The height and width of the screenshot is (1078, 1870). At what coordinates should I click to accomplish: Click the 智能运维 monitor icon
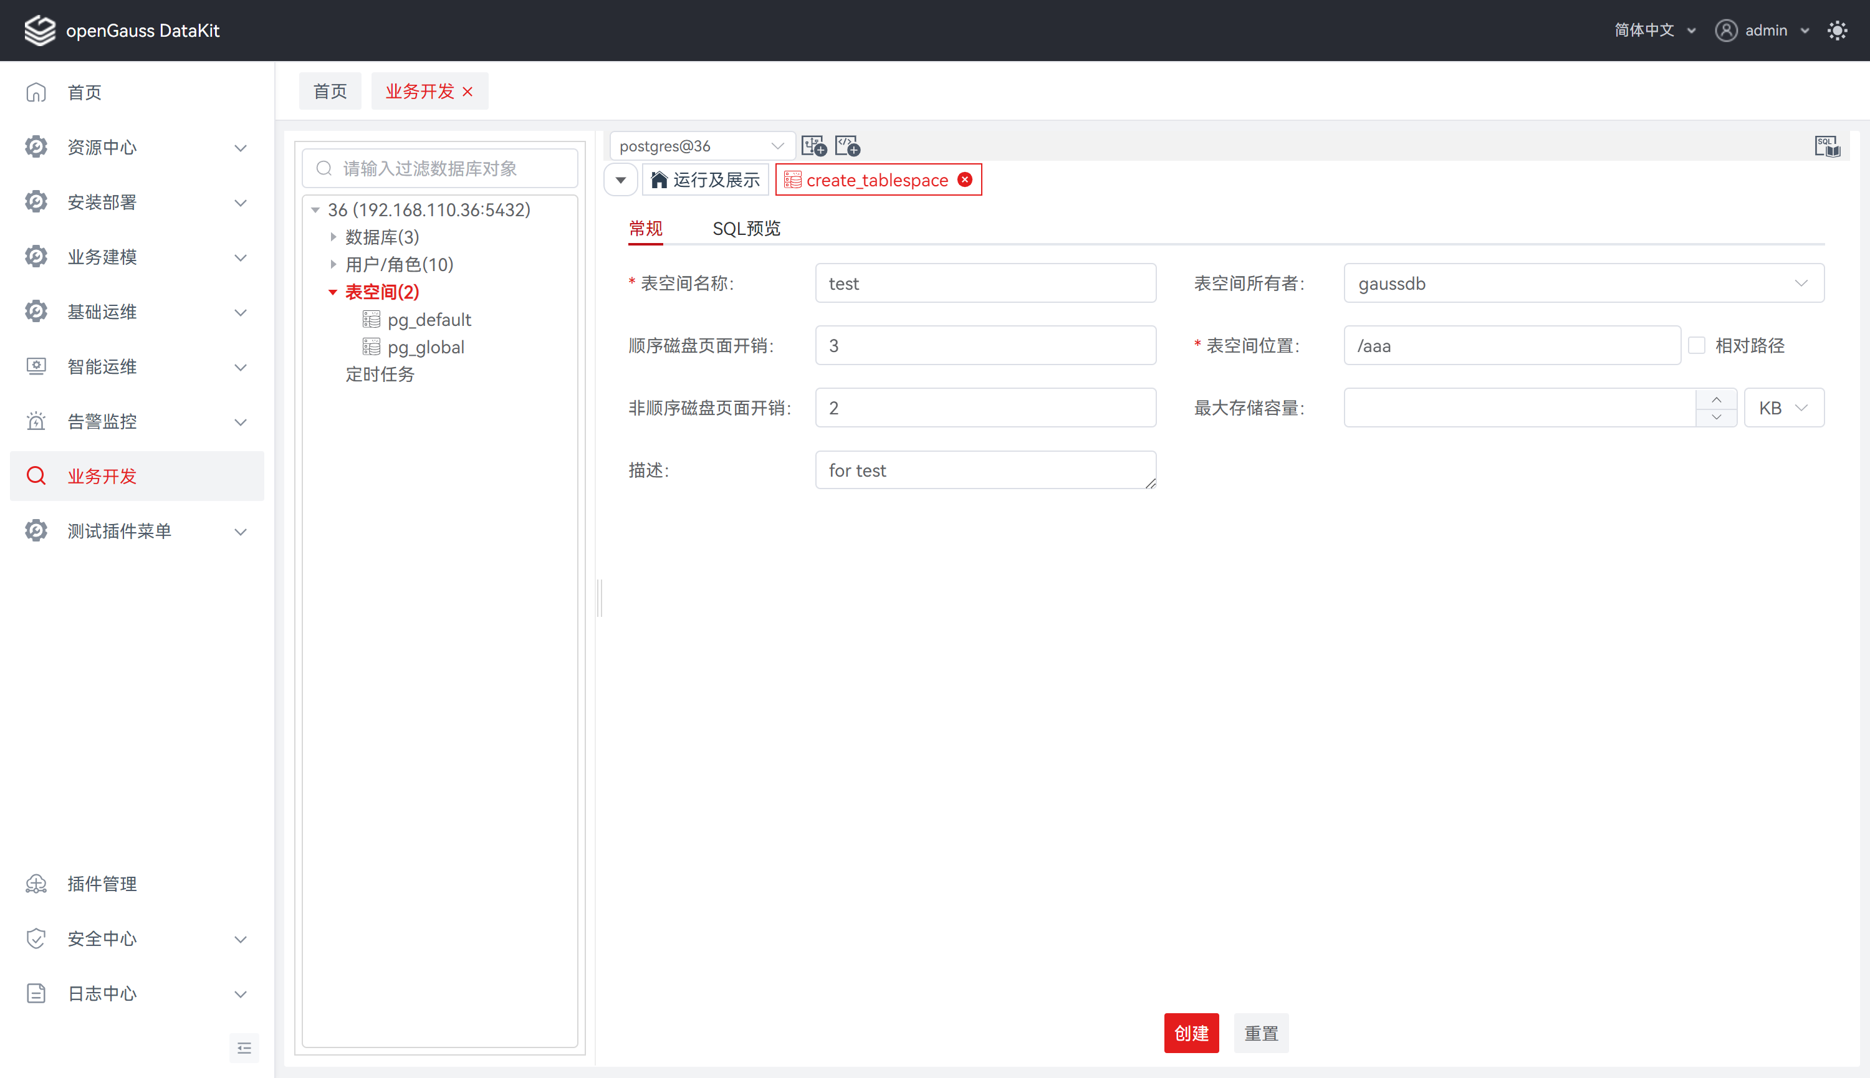pyautogui.click(x=36, y=366)
